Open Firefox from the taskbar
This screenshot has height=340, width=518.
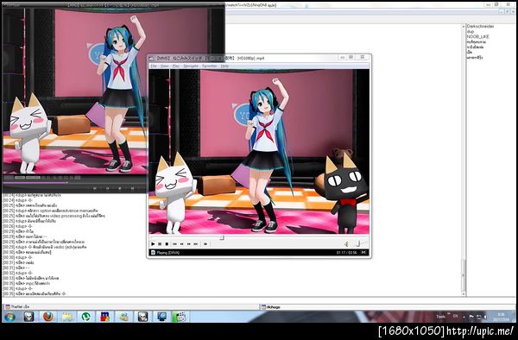coord(48,317)
